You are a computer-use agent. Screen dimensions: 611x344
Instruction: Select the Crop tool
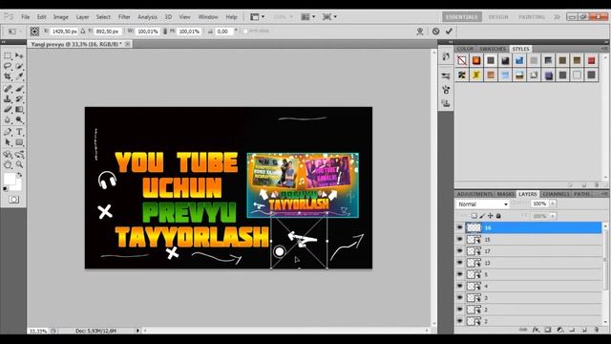point(8,76)
